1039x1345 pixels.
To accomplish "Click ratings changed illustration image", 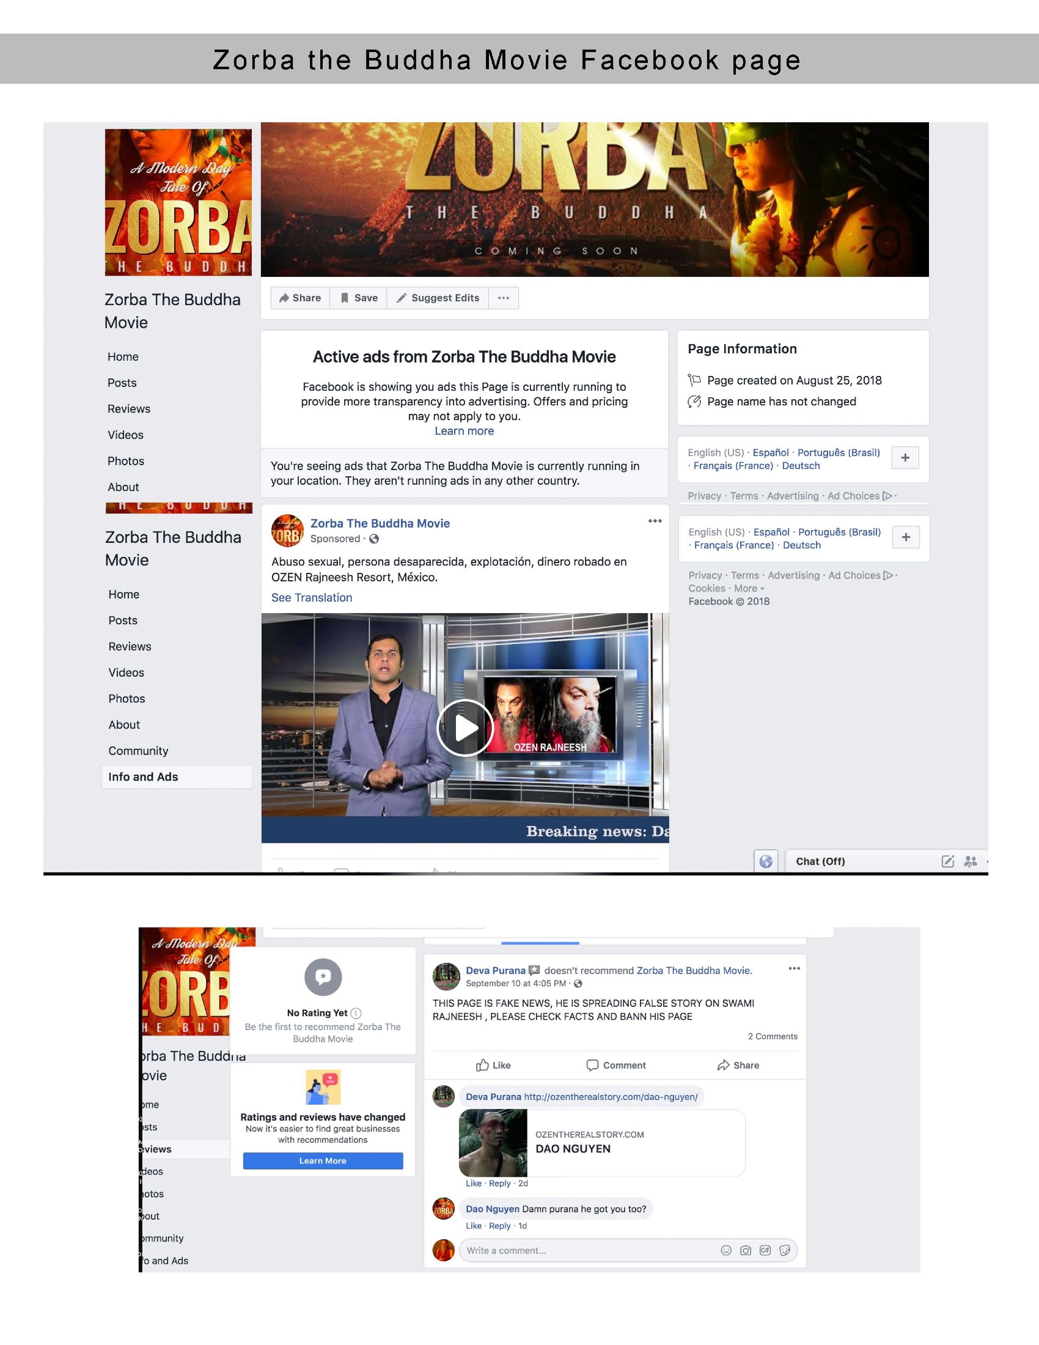I will pos(323,1088).
